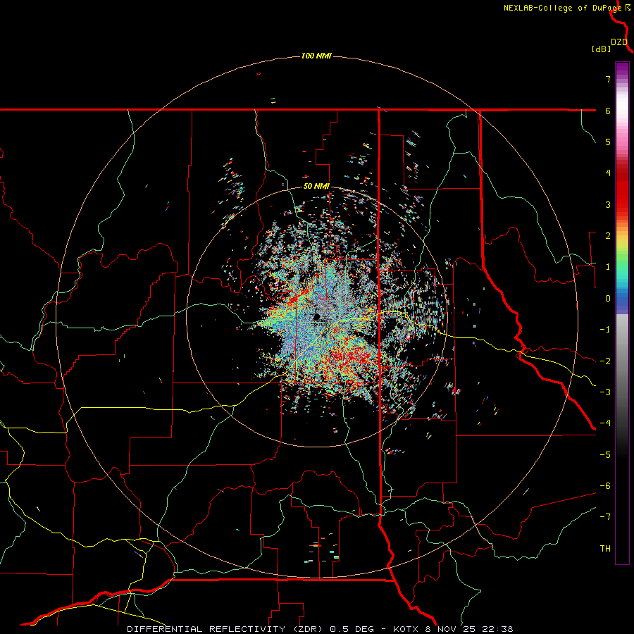Click the 5 dB tick label
This screenshot has height=634, width=634.
coord(608,142)
